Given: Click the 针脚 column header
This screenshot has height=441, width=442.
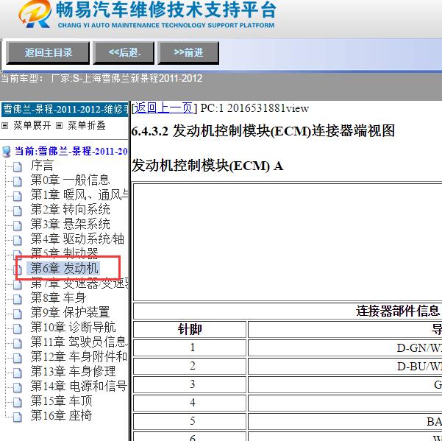Looking at the screenshot, I should coord(190,329).
